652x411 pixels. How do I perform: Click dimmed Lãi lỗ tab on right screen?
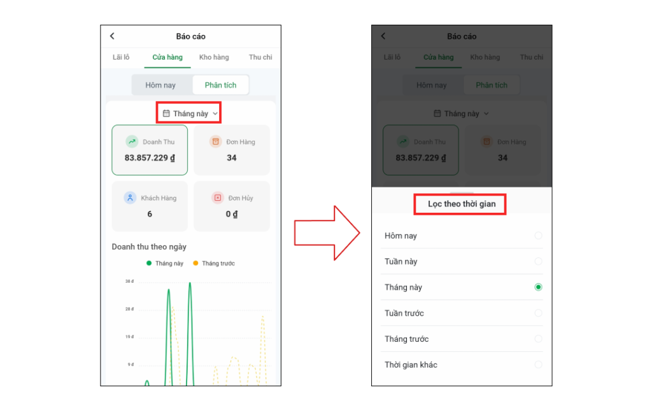pyautogui.click(x=392, y=57)
